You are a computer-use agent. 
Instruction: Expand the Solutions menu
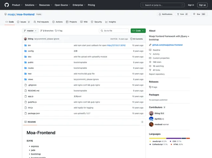(31, 5)
